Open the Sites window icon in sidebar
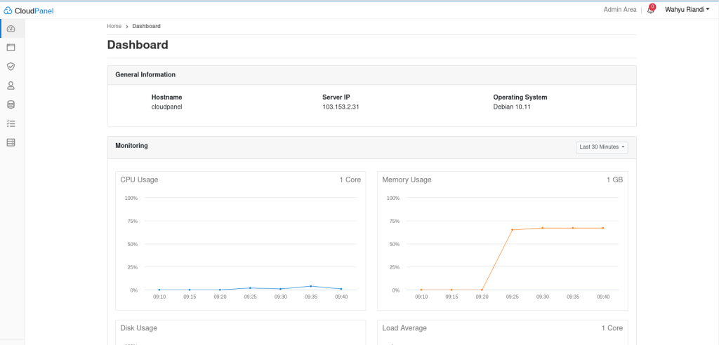The image size is (719, 345). pos(11,48)
